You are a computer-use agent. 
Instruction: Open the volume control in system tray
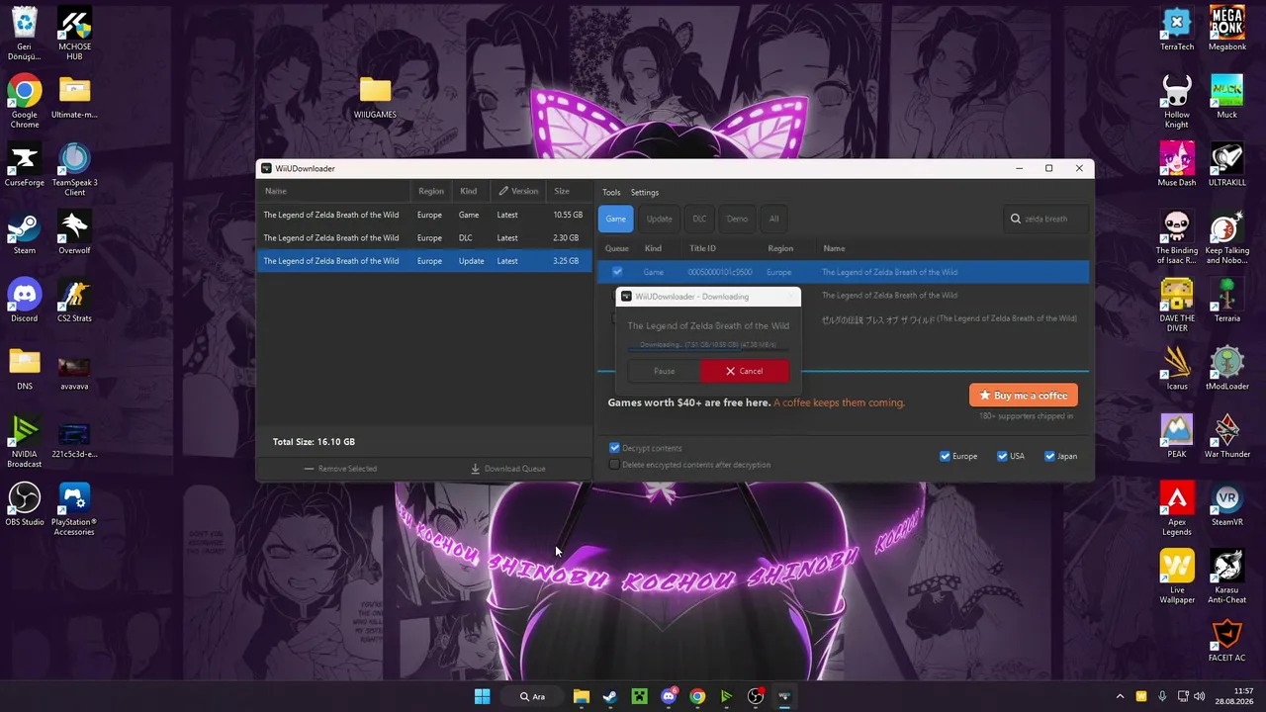[x=1200, y=696]
